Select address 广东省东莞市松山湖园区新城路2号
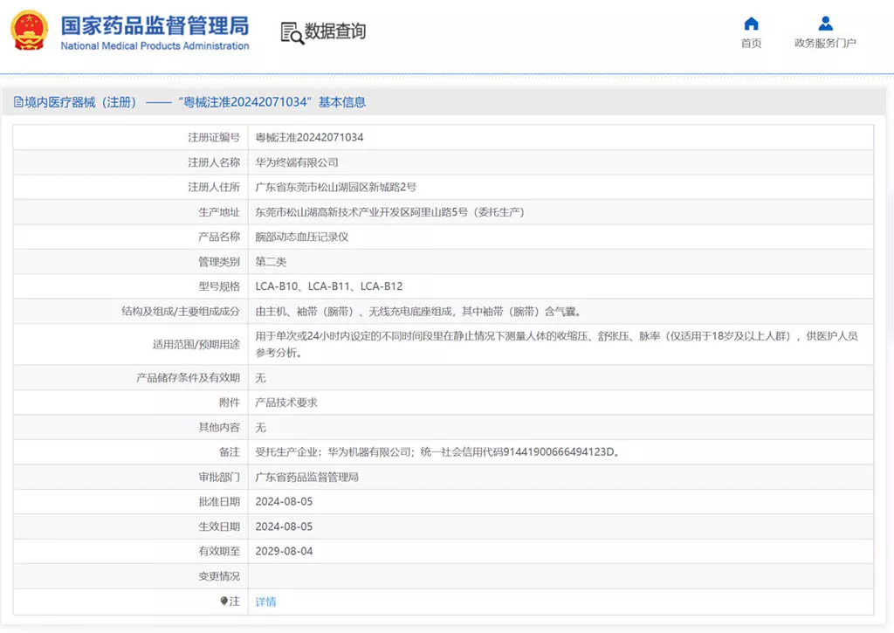This screenshot has height=633, width=894. pyautogui.click(x=335, y=187)
